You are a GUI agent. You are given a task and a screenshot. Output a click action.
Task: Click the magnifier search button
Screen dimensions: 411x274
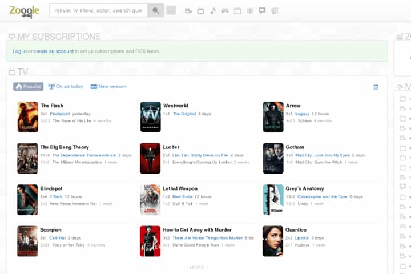click(156, 10)
